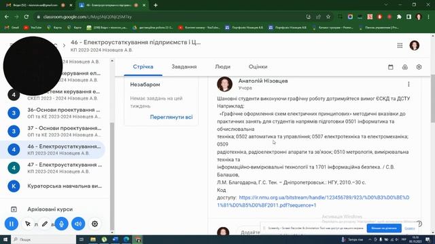The width and height of the screenshot is (435, 244).
Task: Open course 46 - Електроустаткування in sidebar
Action: coord(53,149)
